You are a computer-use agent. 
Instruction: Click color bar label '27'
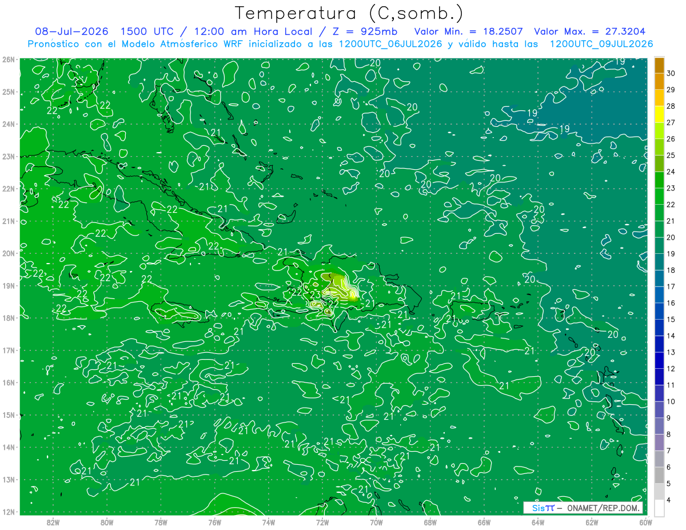[671, 122]
